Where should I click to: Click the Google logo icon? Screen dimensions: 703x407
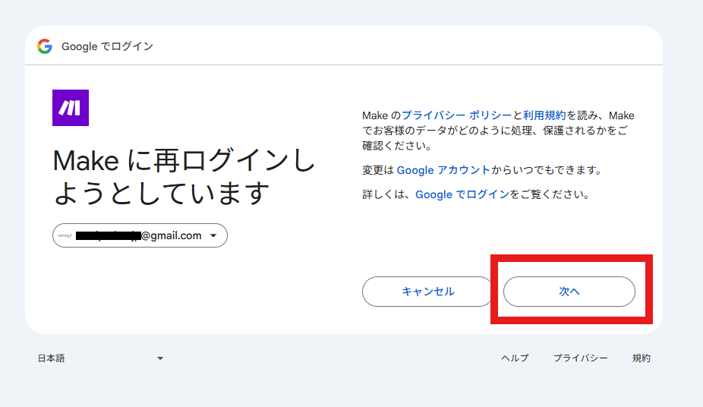point(45,46)
